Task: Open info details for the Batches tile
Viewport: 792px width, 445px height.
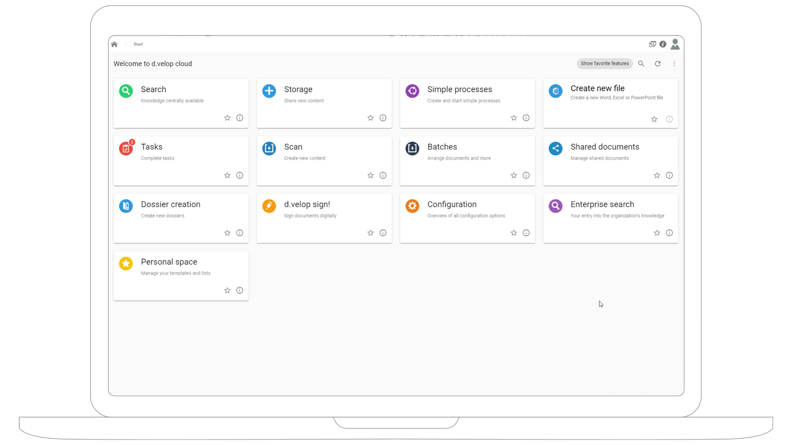Action: pos(526,175)
